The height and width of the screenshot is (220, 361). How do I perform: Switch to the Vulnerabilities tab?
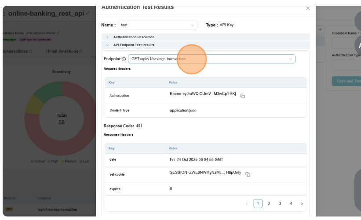pos(15,51)
